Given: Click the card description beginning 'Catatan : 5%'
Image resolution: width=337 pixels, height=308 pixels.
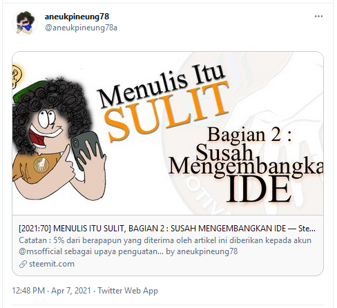Looking at the screenshot, I should coord(165,246).
